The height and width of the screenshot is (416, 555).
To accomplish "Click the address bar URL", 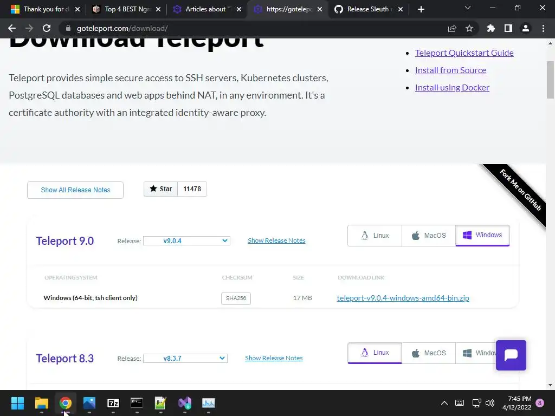I will (122, 28).
